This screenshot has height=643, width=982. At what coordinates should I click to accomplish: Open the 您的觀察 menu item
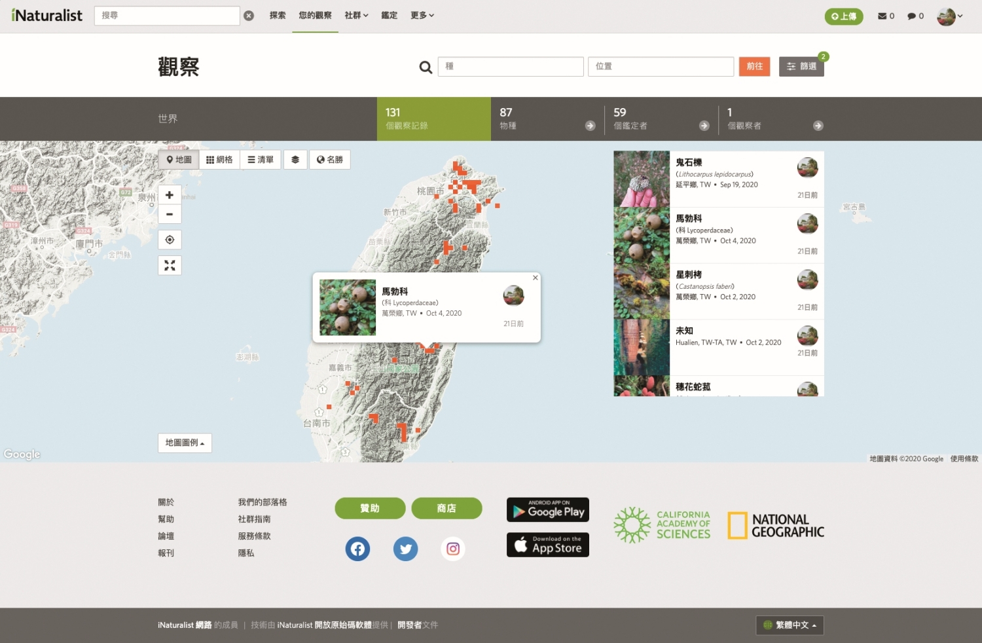click(315, 15)
